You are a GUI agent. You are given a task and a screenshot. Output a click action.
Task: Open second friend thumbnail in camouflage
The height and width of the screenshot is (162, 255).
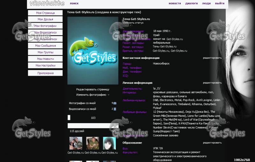92,143
